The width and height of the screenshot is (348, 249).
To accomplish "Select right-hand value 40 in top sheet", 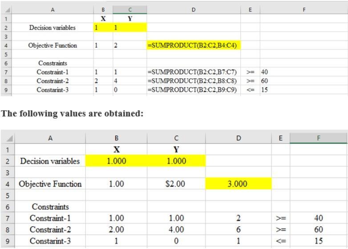I will pos(264,72).
